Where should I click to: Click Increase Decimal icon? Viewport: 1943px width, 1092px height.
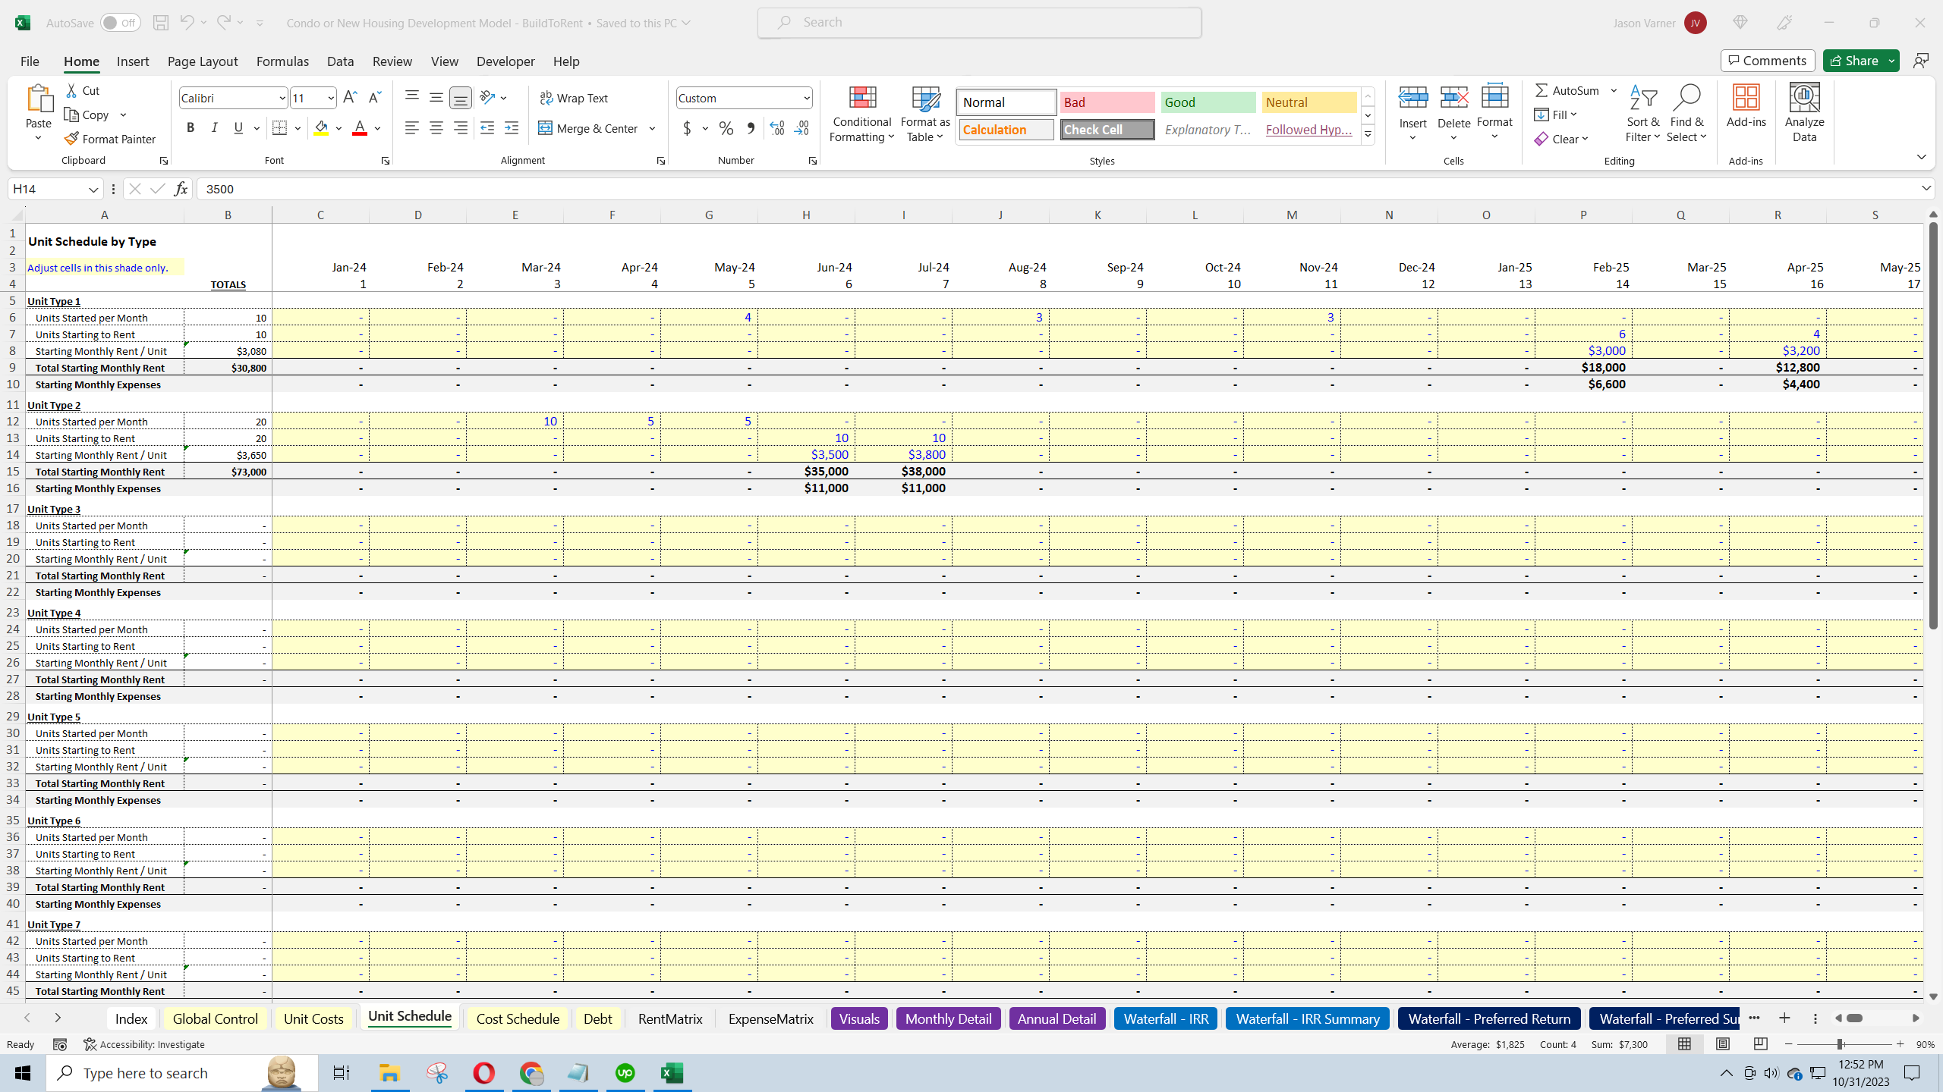coord(776,128)
